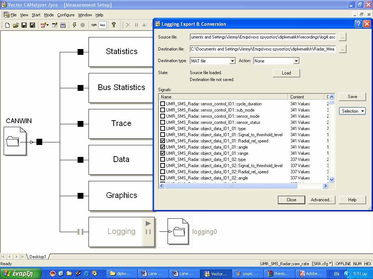This screenshot has height=279, width=373.
Task: Open a configuration with the folder icon
Action: (16, 25)
